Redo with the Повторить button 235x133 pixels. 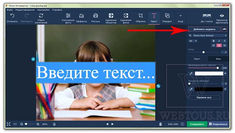tap(26, 18)
